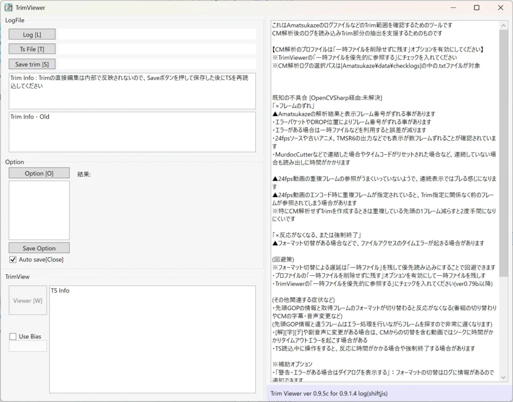Maximize the TrimViewer window
Viewport: 513px width, 402px height.
(x=476, y=8)
